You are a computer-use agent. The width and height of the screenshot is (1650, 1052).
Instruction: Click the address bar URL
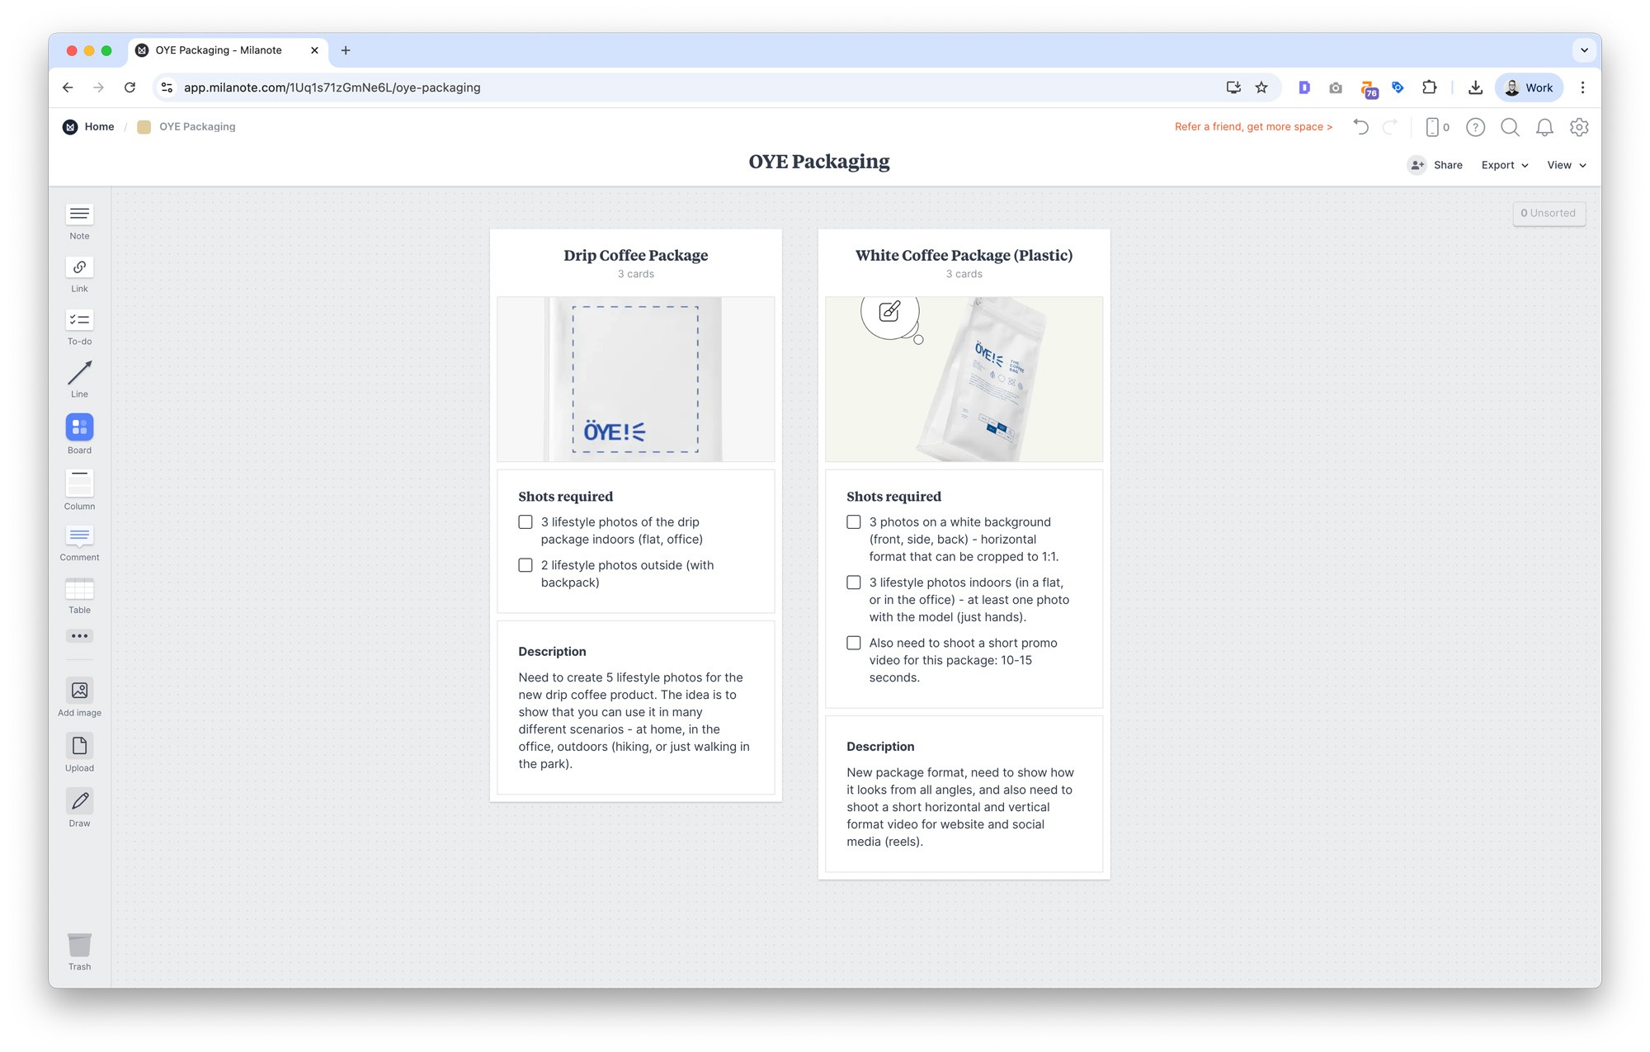pos(332,87)
